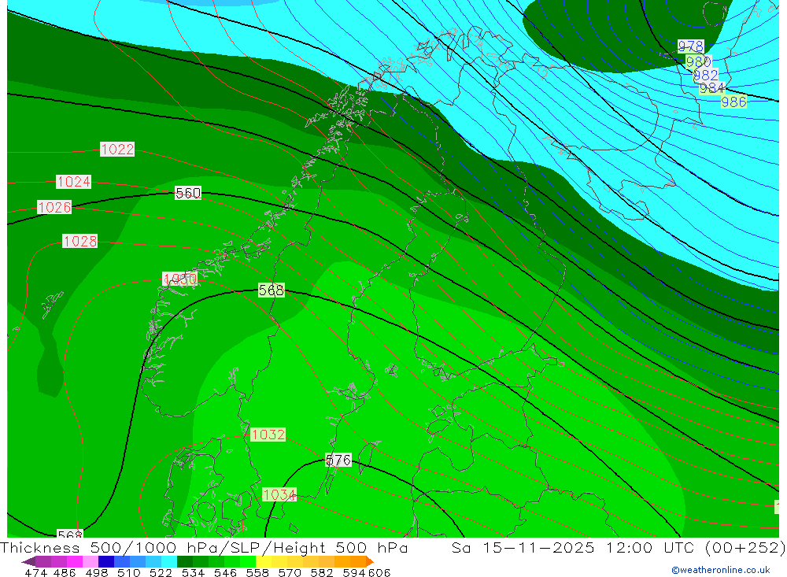787x577 pixels.
Task: Click the 558 legend value
Action: (257, 572)
